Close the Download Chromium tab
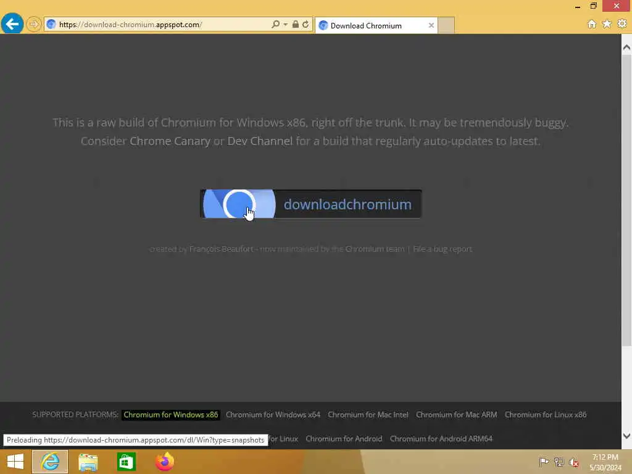Image resolution: width=632 pixels, height=474 pixels. tap(431, 25)
